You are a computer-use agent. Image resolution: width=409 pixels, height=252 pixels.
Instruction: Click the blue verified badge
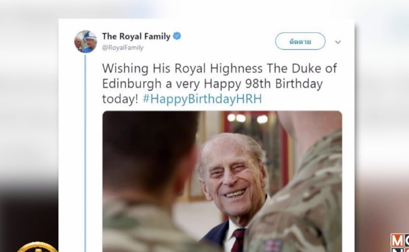tap(177, 36)
